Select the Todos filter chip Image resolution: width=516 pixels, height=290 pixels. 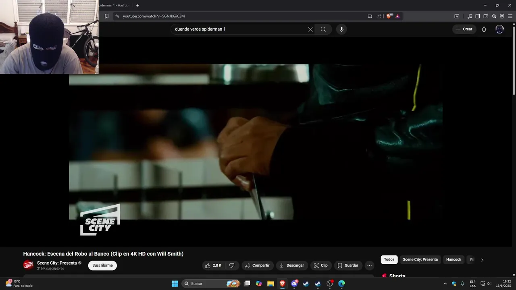[389, 259]
